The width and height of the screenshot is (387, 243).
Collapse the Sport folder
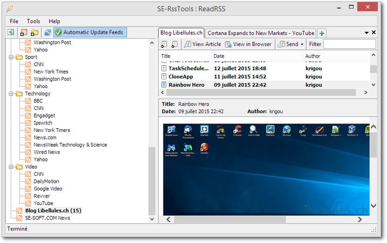(11, 57)
